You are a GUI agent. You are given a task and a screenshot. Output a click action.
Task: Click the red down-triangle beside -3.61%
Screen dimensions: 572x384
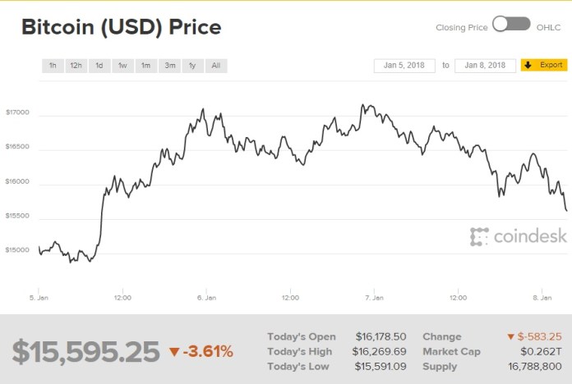173,352
